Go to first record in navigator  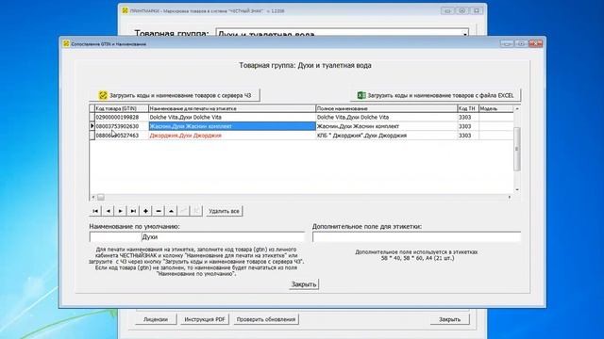point(95,211)
